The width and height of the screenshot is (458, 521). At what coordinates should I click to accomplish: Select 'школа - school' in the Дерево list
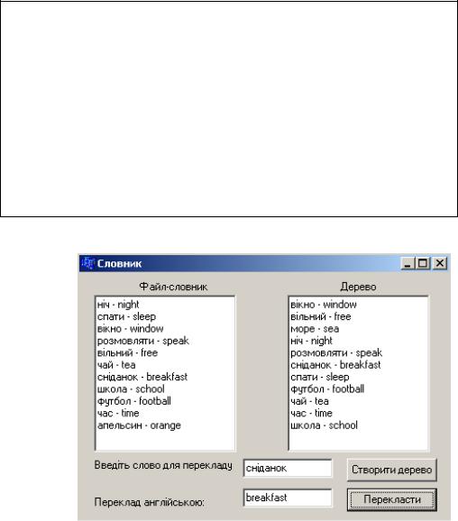tap(324, 425)
